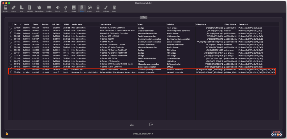Open the Calc tool

[x=98, y=8]
